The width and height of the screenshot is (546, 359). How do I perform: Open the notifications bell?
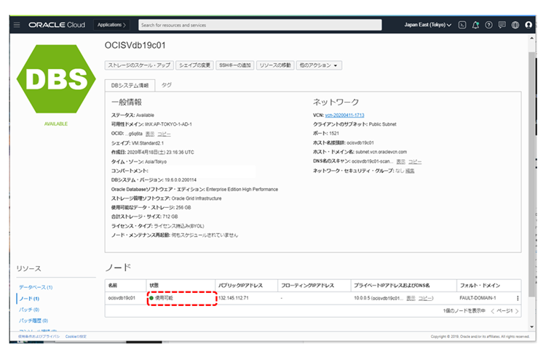click(x=475, y=25)
